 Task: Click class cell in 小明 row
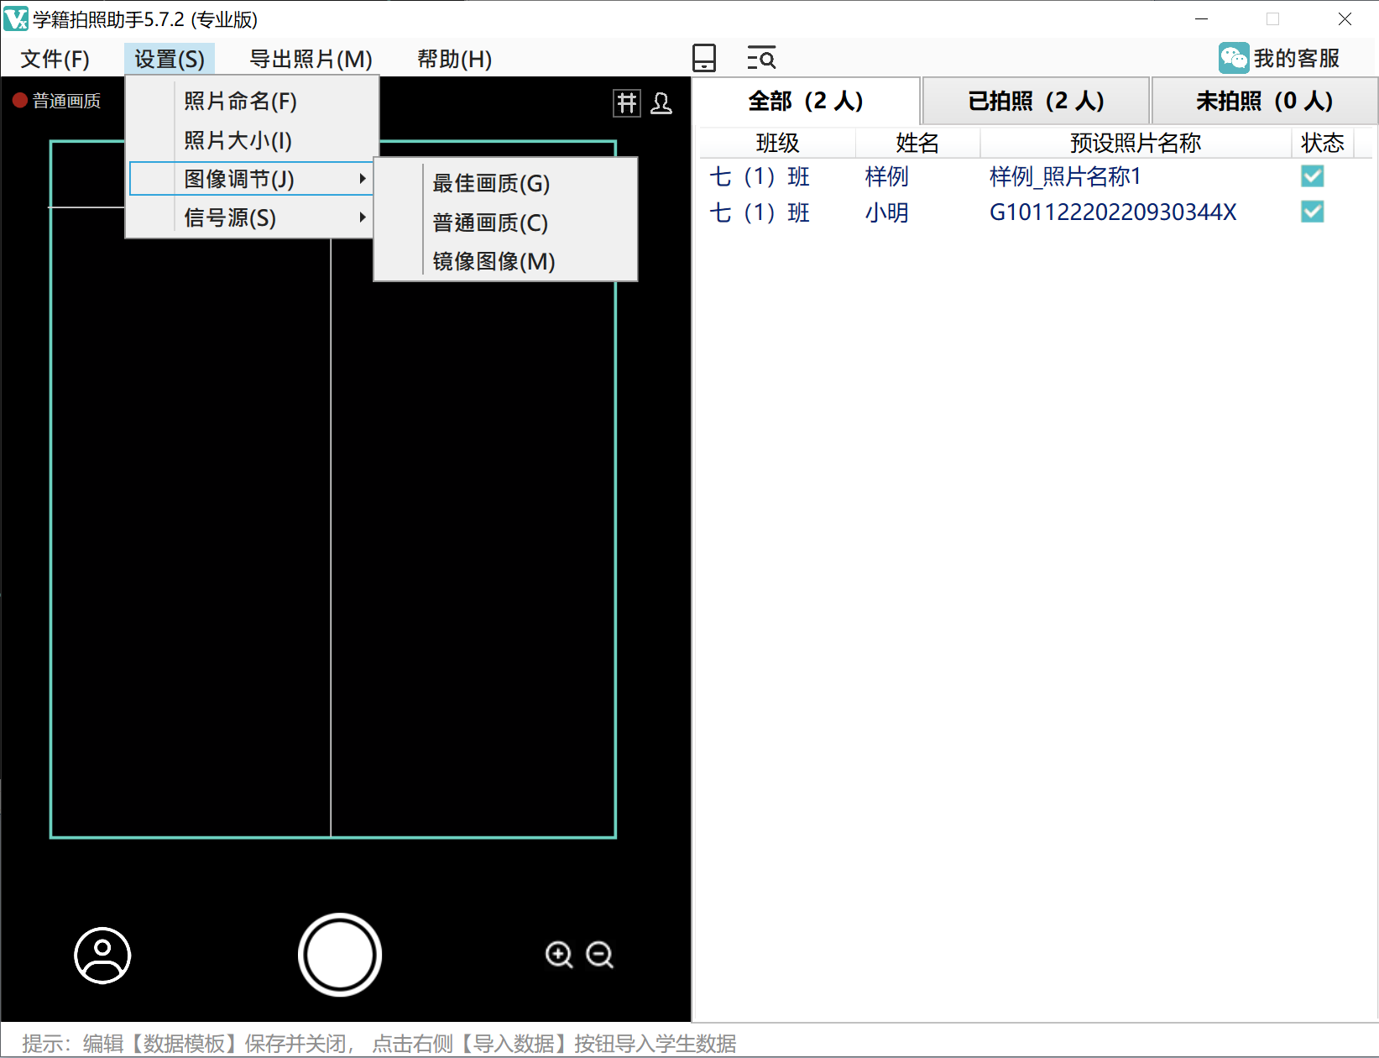pos(760,212)
